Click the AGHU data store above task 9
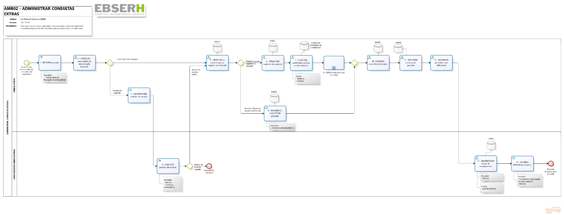The width and height of the screenshot is (564, 215). click(x=274, y=98)
